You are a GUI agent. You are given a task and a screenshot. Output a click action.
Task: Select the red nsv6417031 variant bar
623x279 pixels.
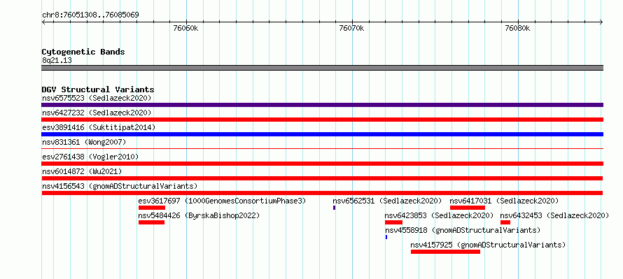pyautogui.click(x=468, y=208)
